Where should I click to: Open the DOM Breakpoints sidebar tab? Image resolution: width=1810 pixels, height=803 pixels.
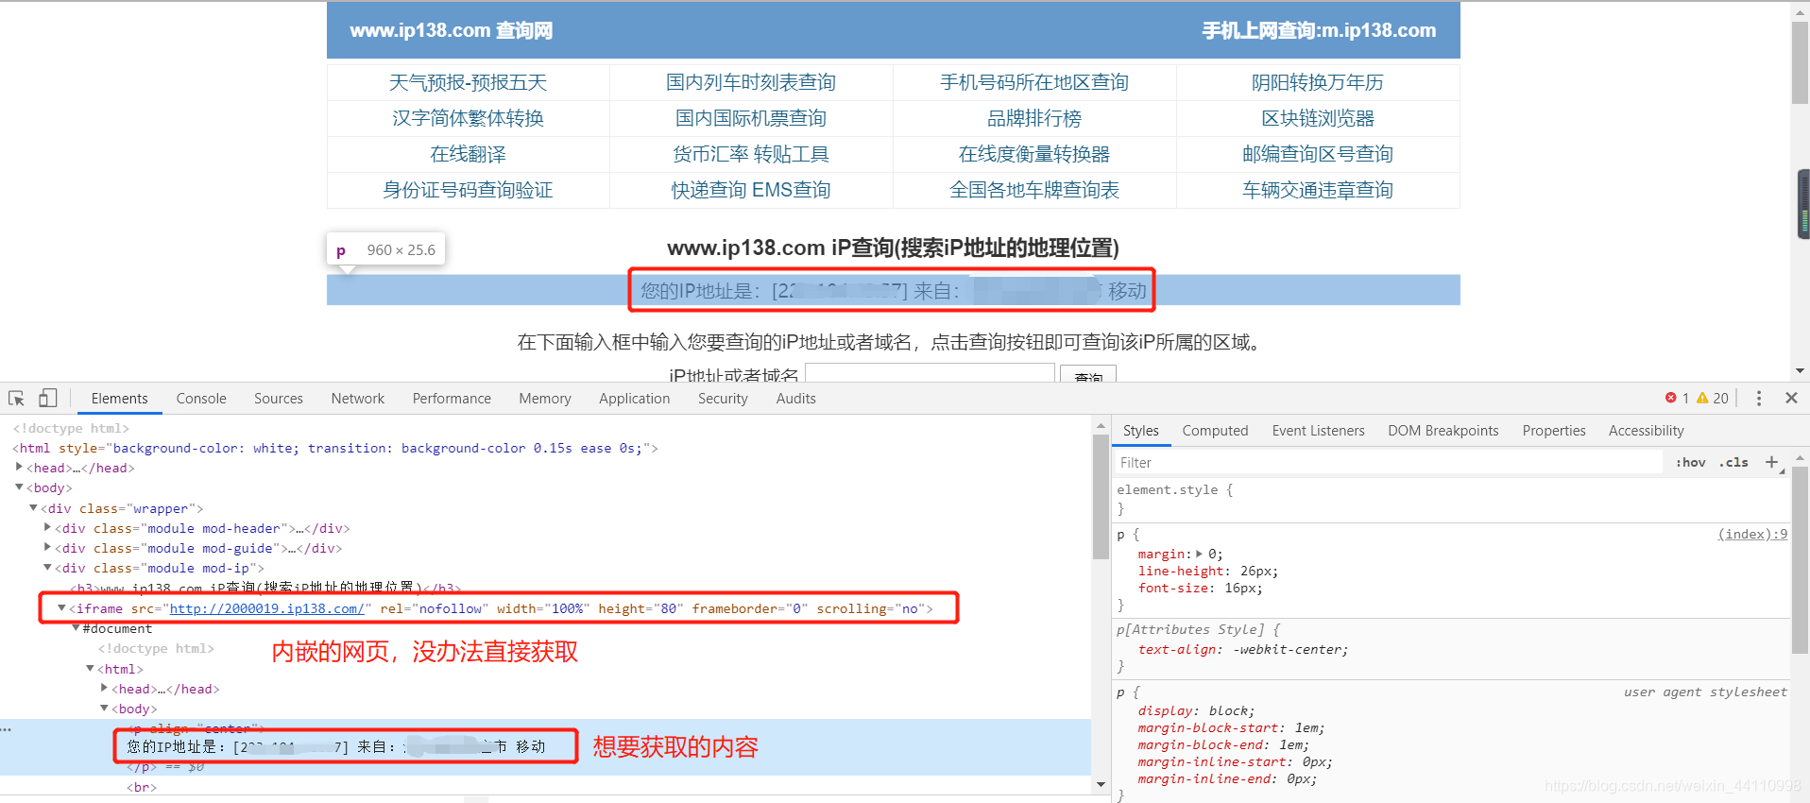1443,431
